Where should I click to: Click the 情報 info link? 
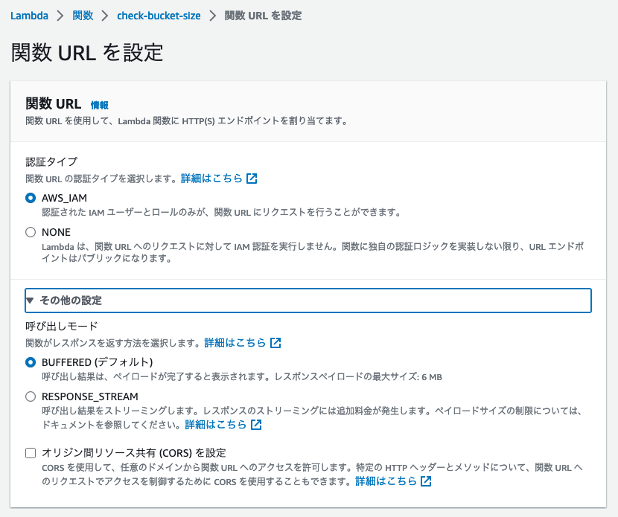[x=99, y=105]
